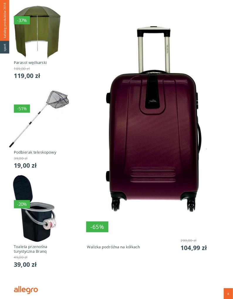Open the fishing umbrella product image

point(37,31)
